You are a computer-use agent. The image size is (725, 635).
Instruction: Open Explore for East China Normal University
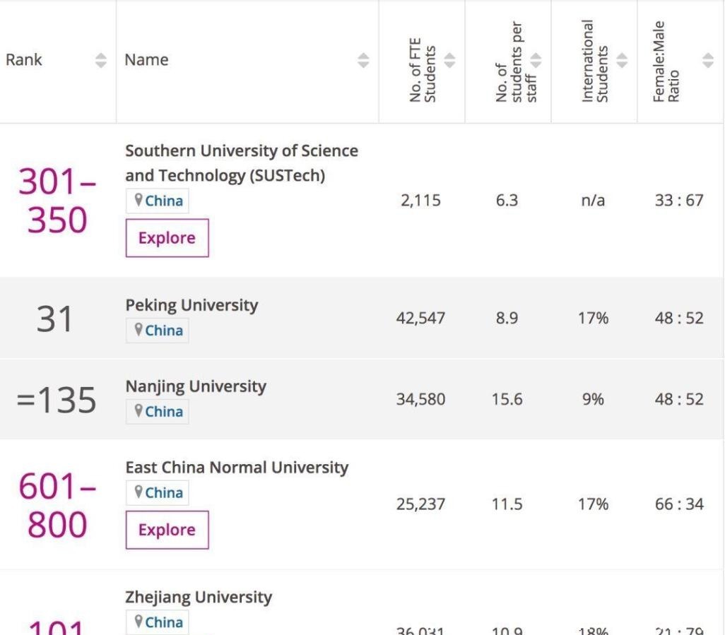(x=167, y=529)
